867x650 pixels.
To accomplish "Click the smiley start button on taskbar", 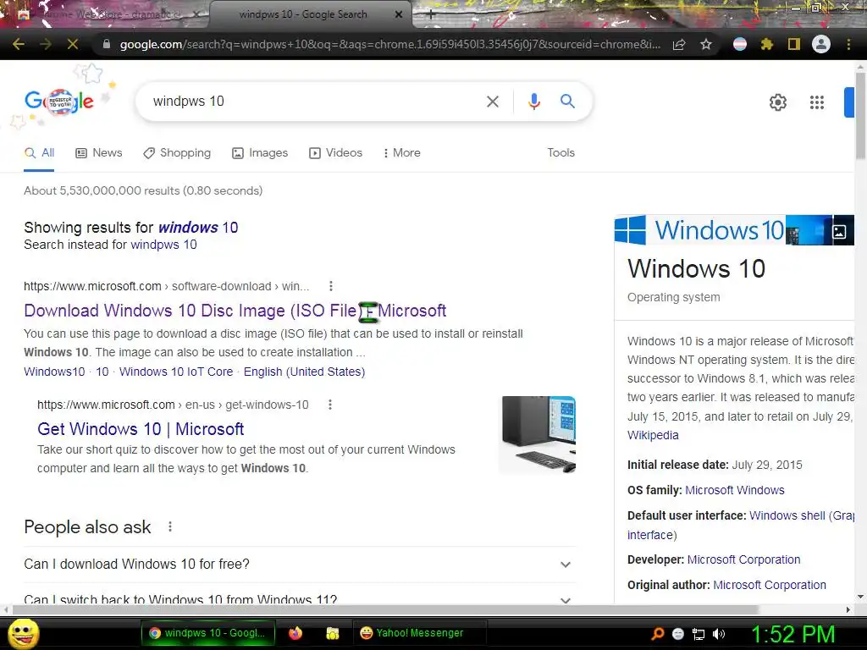I will (x=23, y=633).
